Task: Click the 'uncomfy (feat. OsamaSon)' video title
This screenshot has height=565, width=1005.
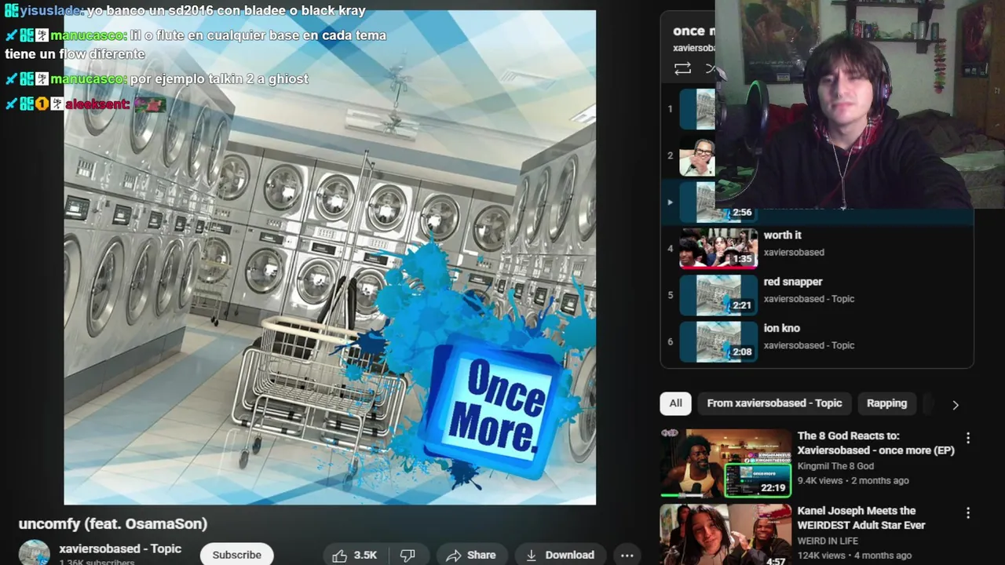Action: [x=113, y=523]
